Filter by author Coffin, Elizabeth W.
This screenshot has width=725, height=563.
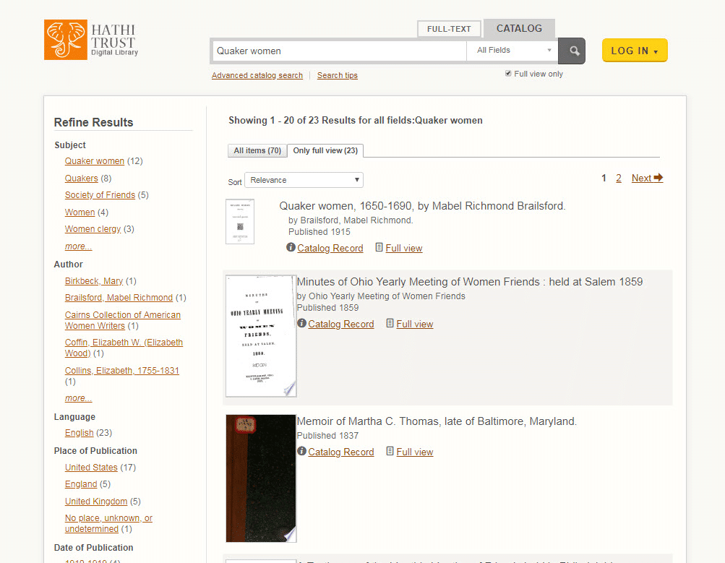coord(124,348)
